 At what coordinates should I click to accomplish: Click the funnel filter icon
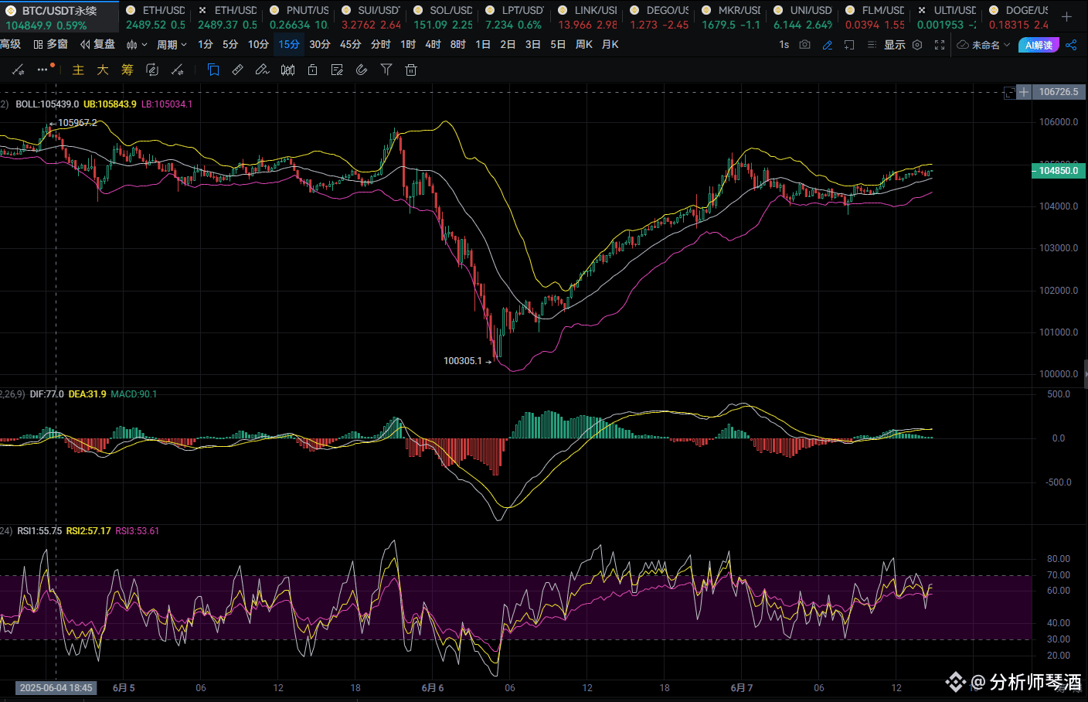pyautogui.click(x=386, y=70)
